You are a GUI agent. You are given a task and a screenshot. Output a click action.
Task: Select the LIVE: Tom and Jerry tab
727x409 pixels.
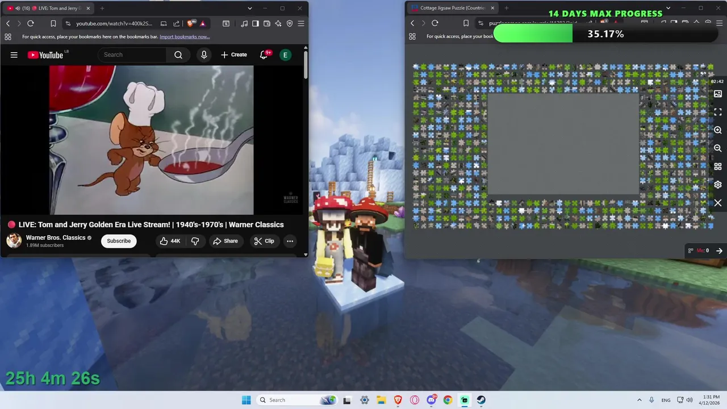click(x=48, y=8)
